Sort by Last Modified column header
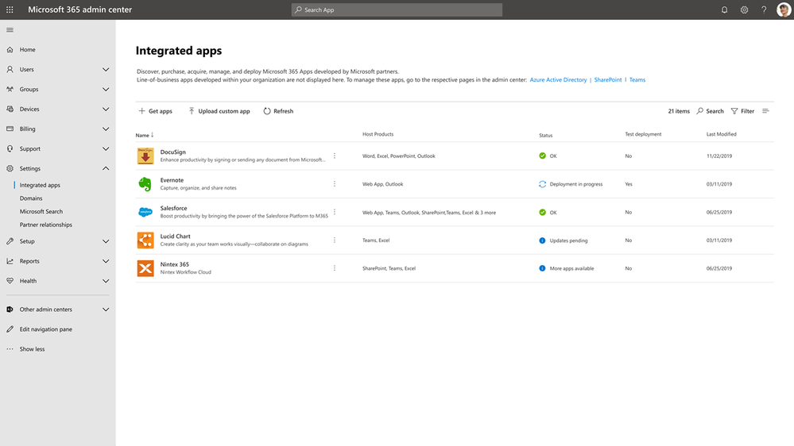This screenshot has height=446, width=794. (x=721, y=134)
